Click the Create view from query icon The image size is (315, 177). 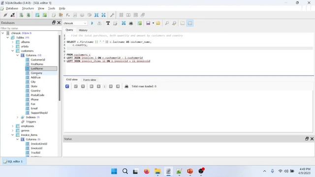tap(140, 23)
